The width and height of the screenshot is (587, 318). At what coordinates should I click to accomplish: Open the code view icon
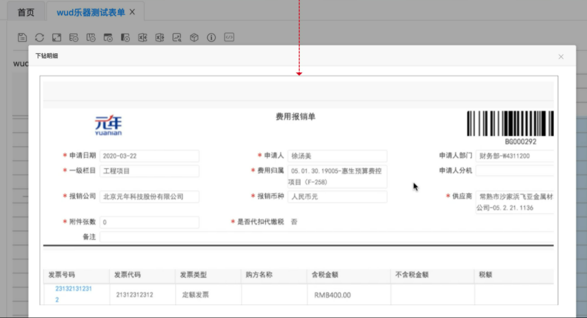pyautogui.click(x=229, y=38)
